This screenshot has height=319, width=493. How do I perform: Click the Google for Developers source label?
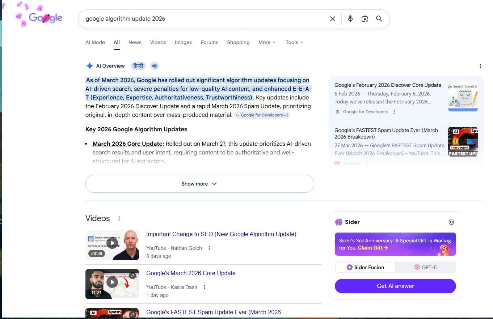click(365, 112)
